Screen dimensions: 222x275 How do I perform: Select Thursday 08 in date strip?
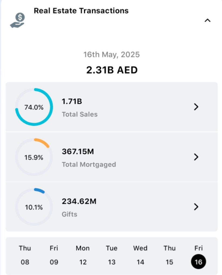coord(25,255)
